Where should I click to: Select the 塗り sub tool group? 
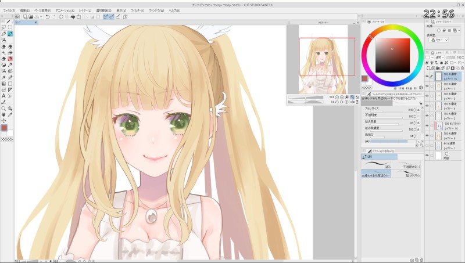pyautogui.click(x=380, y=157)
